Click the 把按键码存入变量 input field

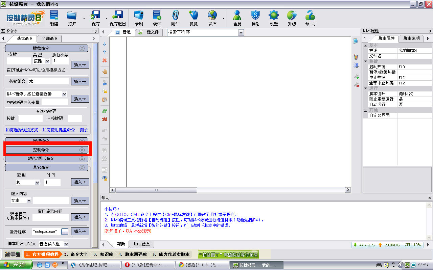[55, 102]
